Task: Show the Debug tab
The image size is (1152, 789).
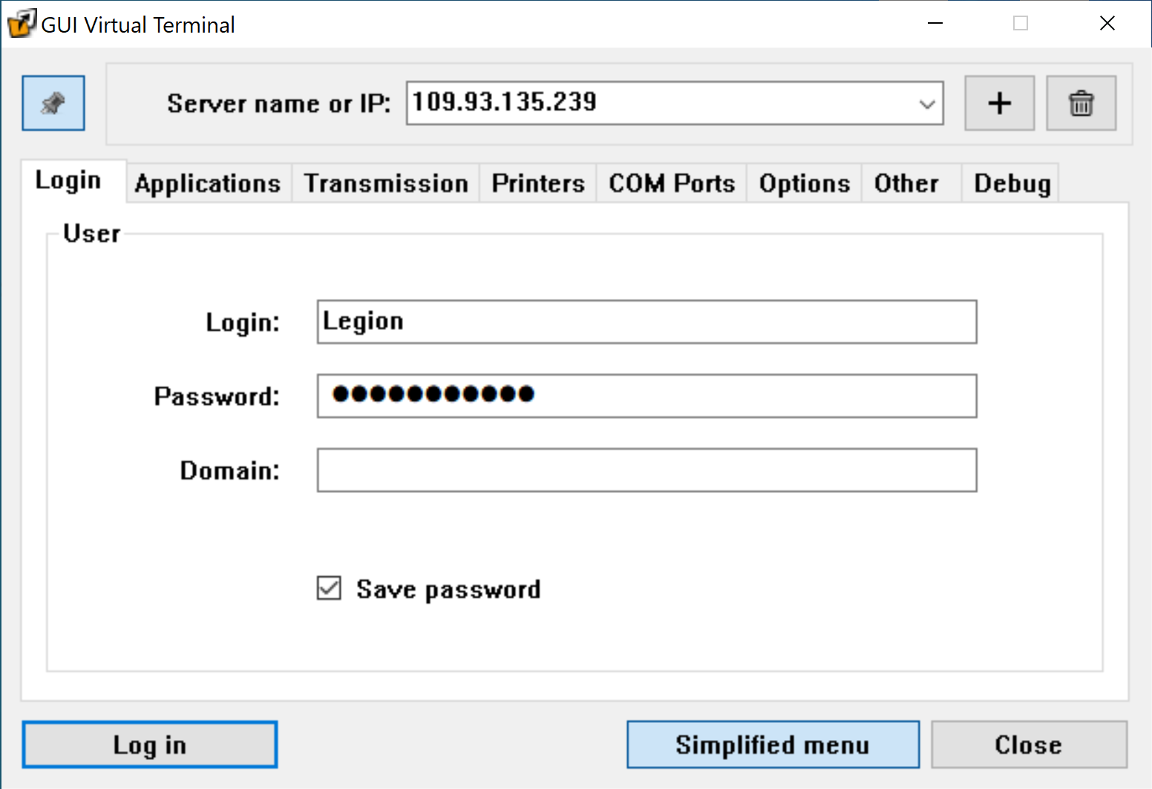Action: point(1012,183)
